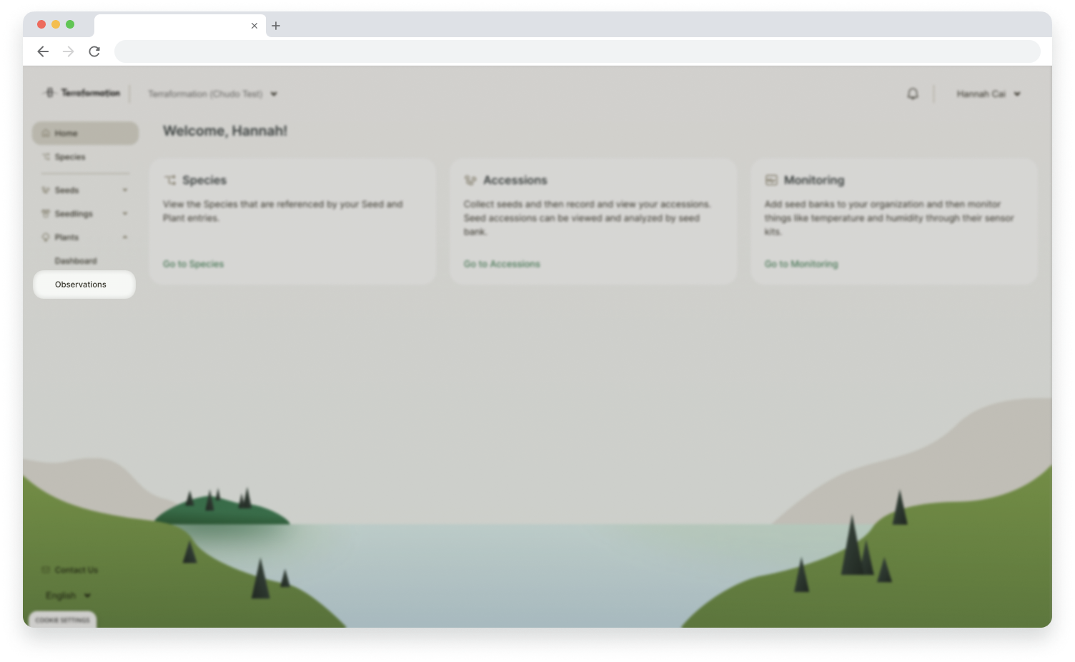
Task: Select the Home icon in the sidebar
Action: [x=44, y=133]
